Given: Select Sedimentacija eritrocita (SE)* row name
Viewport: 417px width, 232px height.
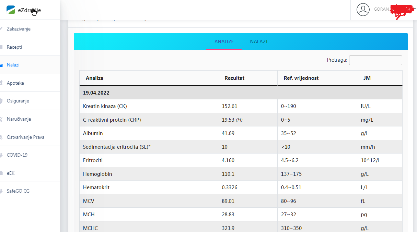Looking at the screenshot, I should tap(117, 147).
